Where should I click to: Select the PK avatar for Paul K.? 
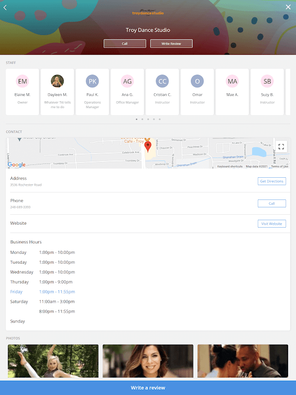point(92,81)
